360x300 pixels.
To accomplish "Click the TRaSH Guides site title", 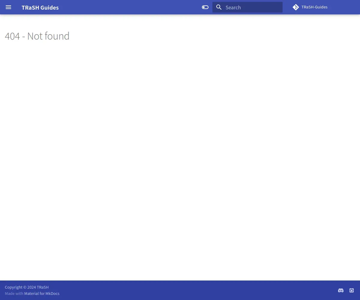I will point(40,7).
